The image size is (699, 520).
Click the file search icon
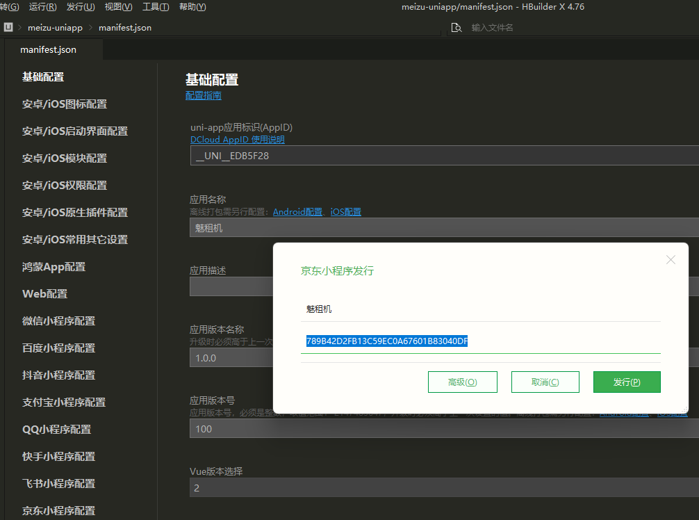point(456,28)
